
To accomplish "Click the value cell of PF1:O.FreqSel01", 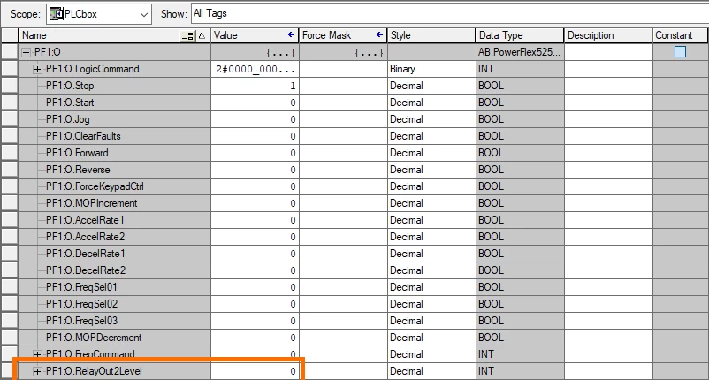I will 255,287.
